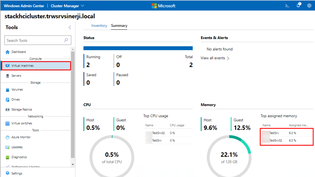This screenshot has height=177, width=315.
Task: Click the Tools list scrollbar thumb
Action: click(73, 104)
